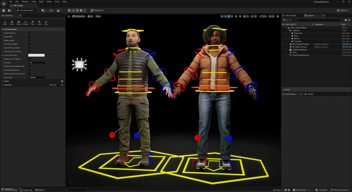Activate the rotate transform gizmo icon
Screen dimensions: 352x192
(229, 16)
